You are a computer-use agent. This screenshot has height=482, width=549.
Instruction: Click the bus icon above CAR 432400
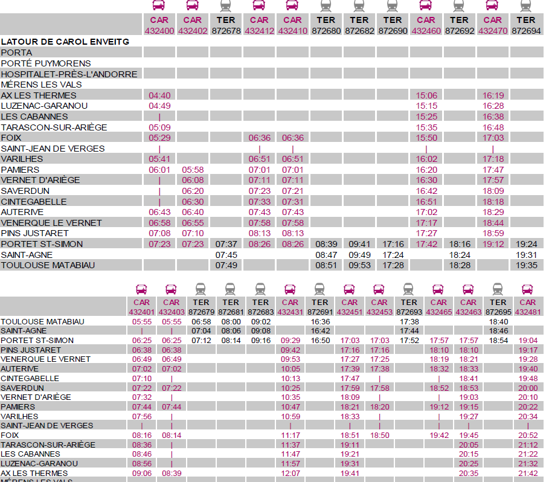pos(159,6)
